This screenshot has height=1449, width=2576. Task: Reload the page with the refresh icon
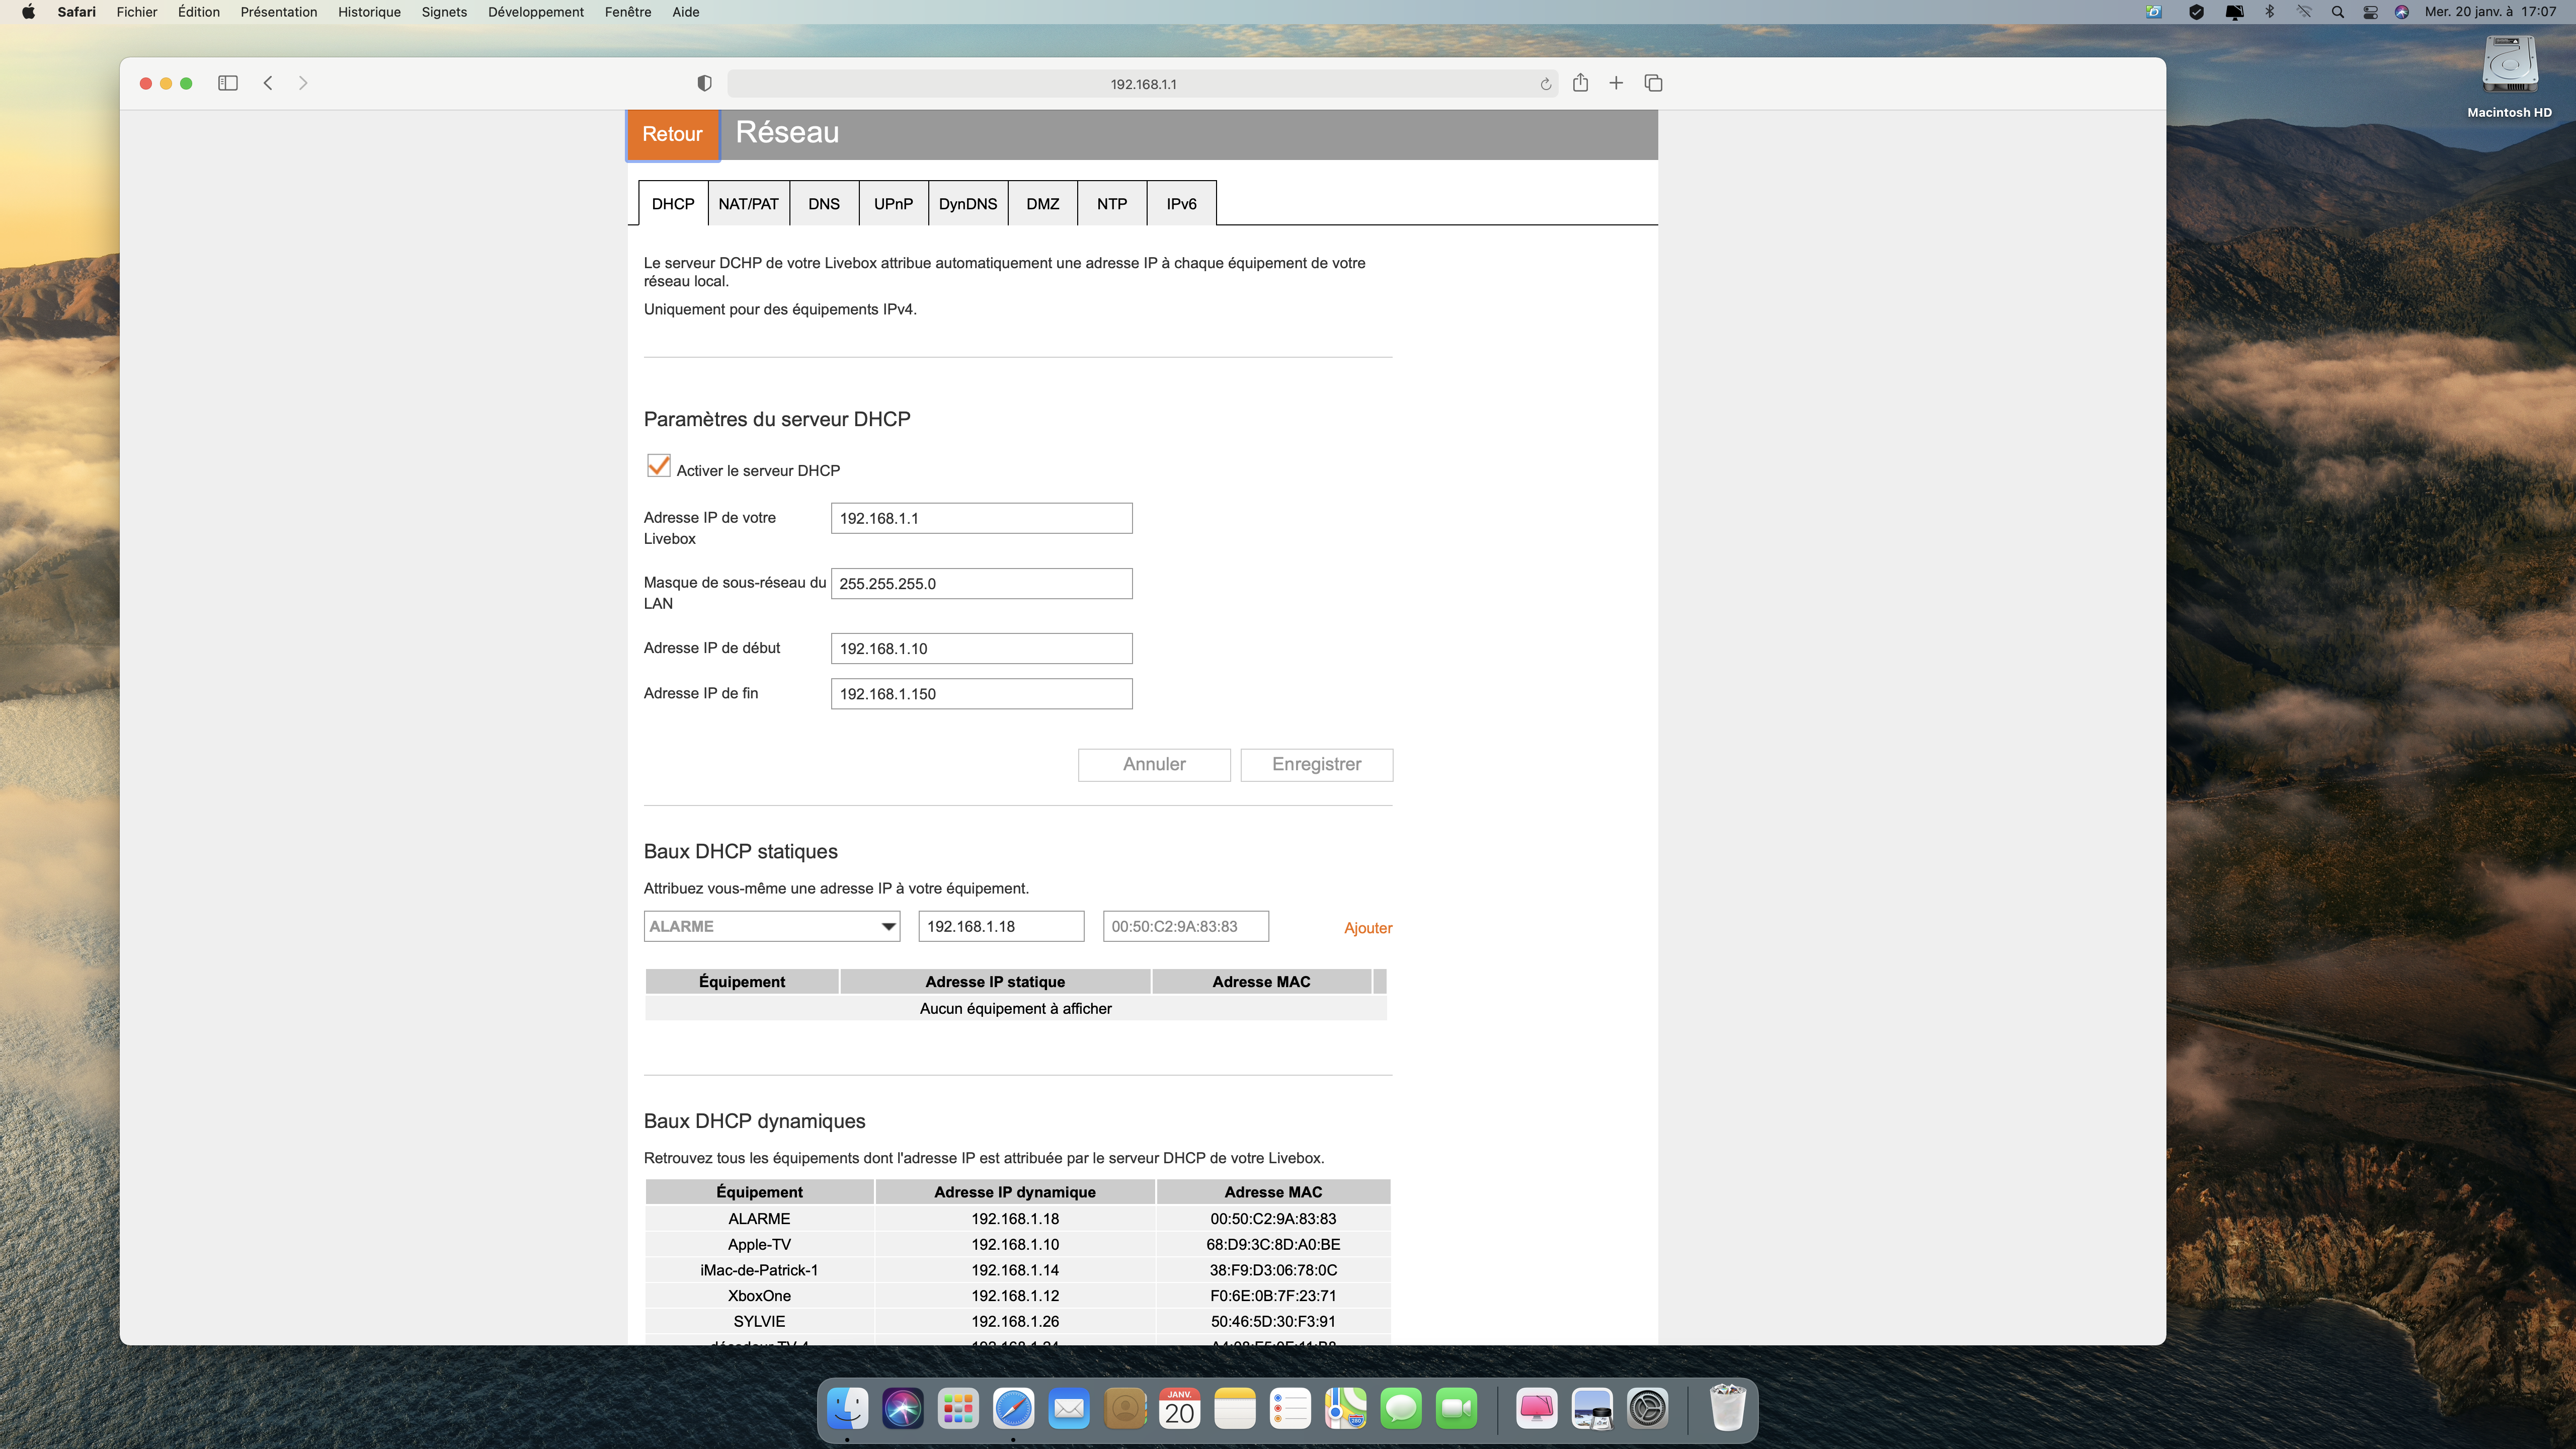(1545, 84)
